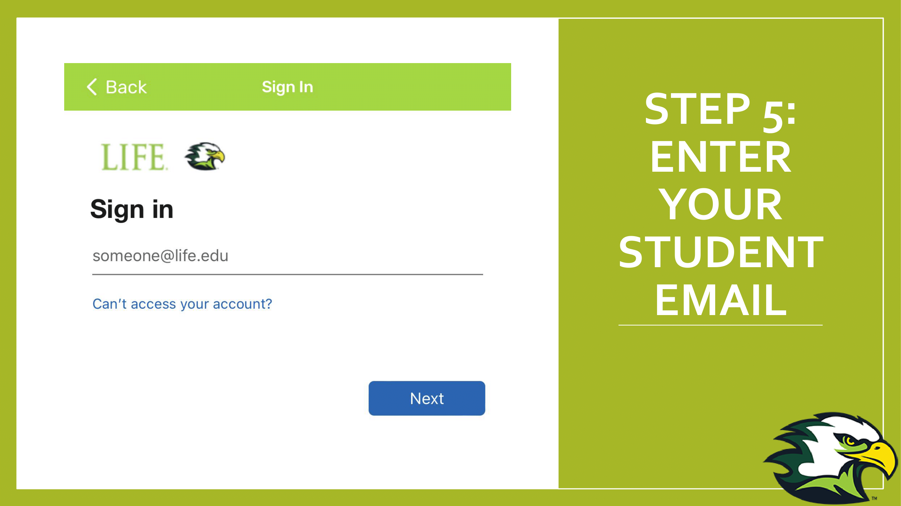901x506 pixels.
Task: Focus the someone@life.edu email field
Action: (287, 256)
